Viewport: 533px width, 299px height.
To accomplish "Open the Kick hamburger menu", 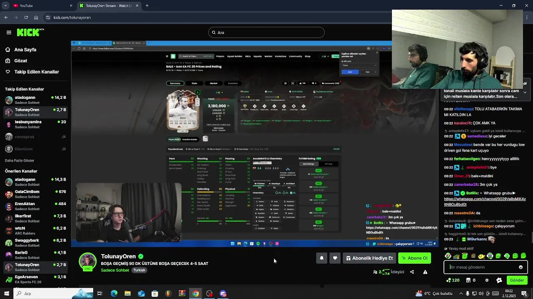I will click(9, 32).
